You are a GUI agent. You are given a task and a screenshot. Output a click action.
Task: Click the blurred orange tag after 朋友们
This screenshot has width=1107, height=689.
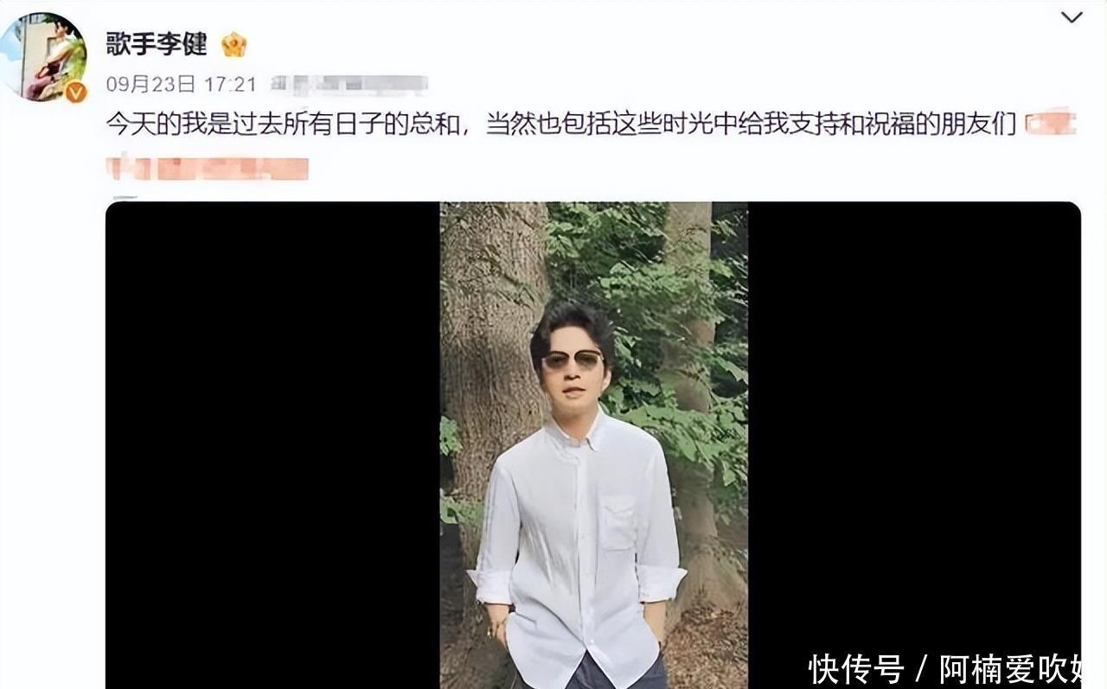click(x=1050, y=124)
